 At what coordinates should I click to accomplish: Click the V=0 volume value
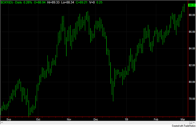pos(92,3)
